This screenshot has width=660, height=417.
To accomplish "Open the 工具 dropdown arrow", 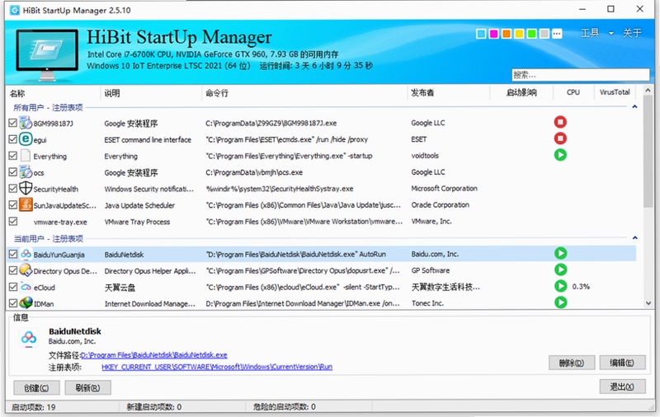I will (610, 33).
